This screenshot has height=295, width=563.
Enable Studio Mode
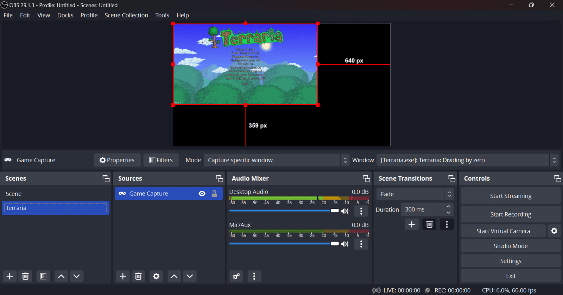(x=511, y=246)
